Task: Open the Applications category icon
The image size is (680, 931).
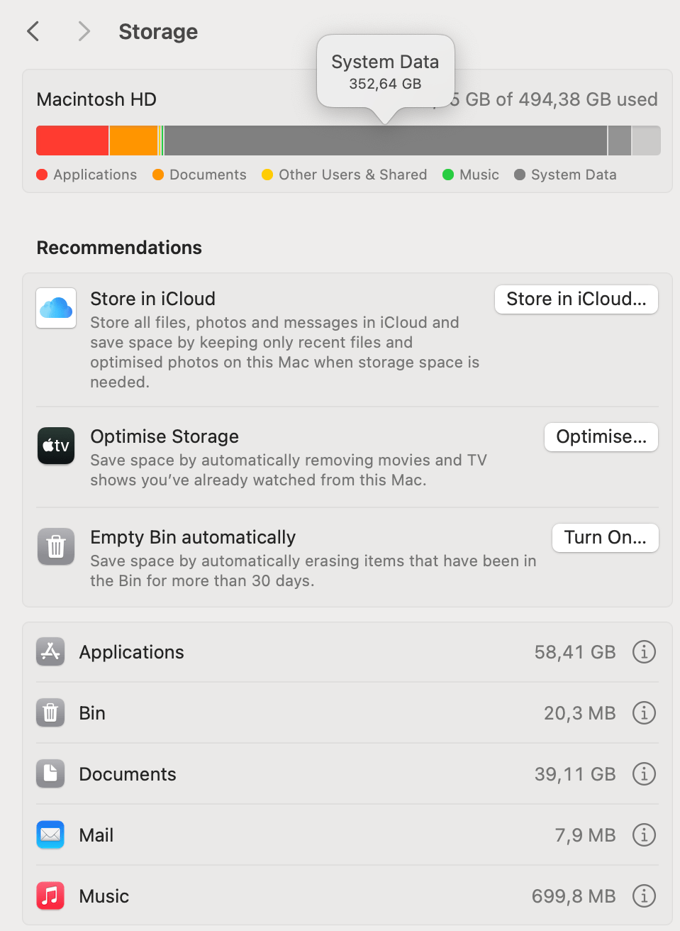Action: [50, 651]
